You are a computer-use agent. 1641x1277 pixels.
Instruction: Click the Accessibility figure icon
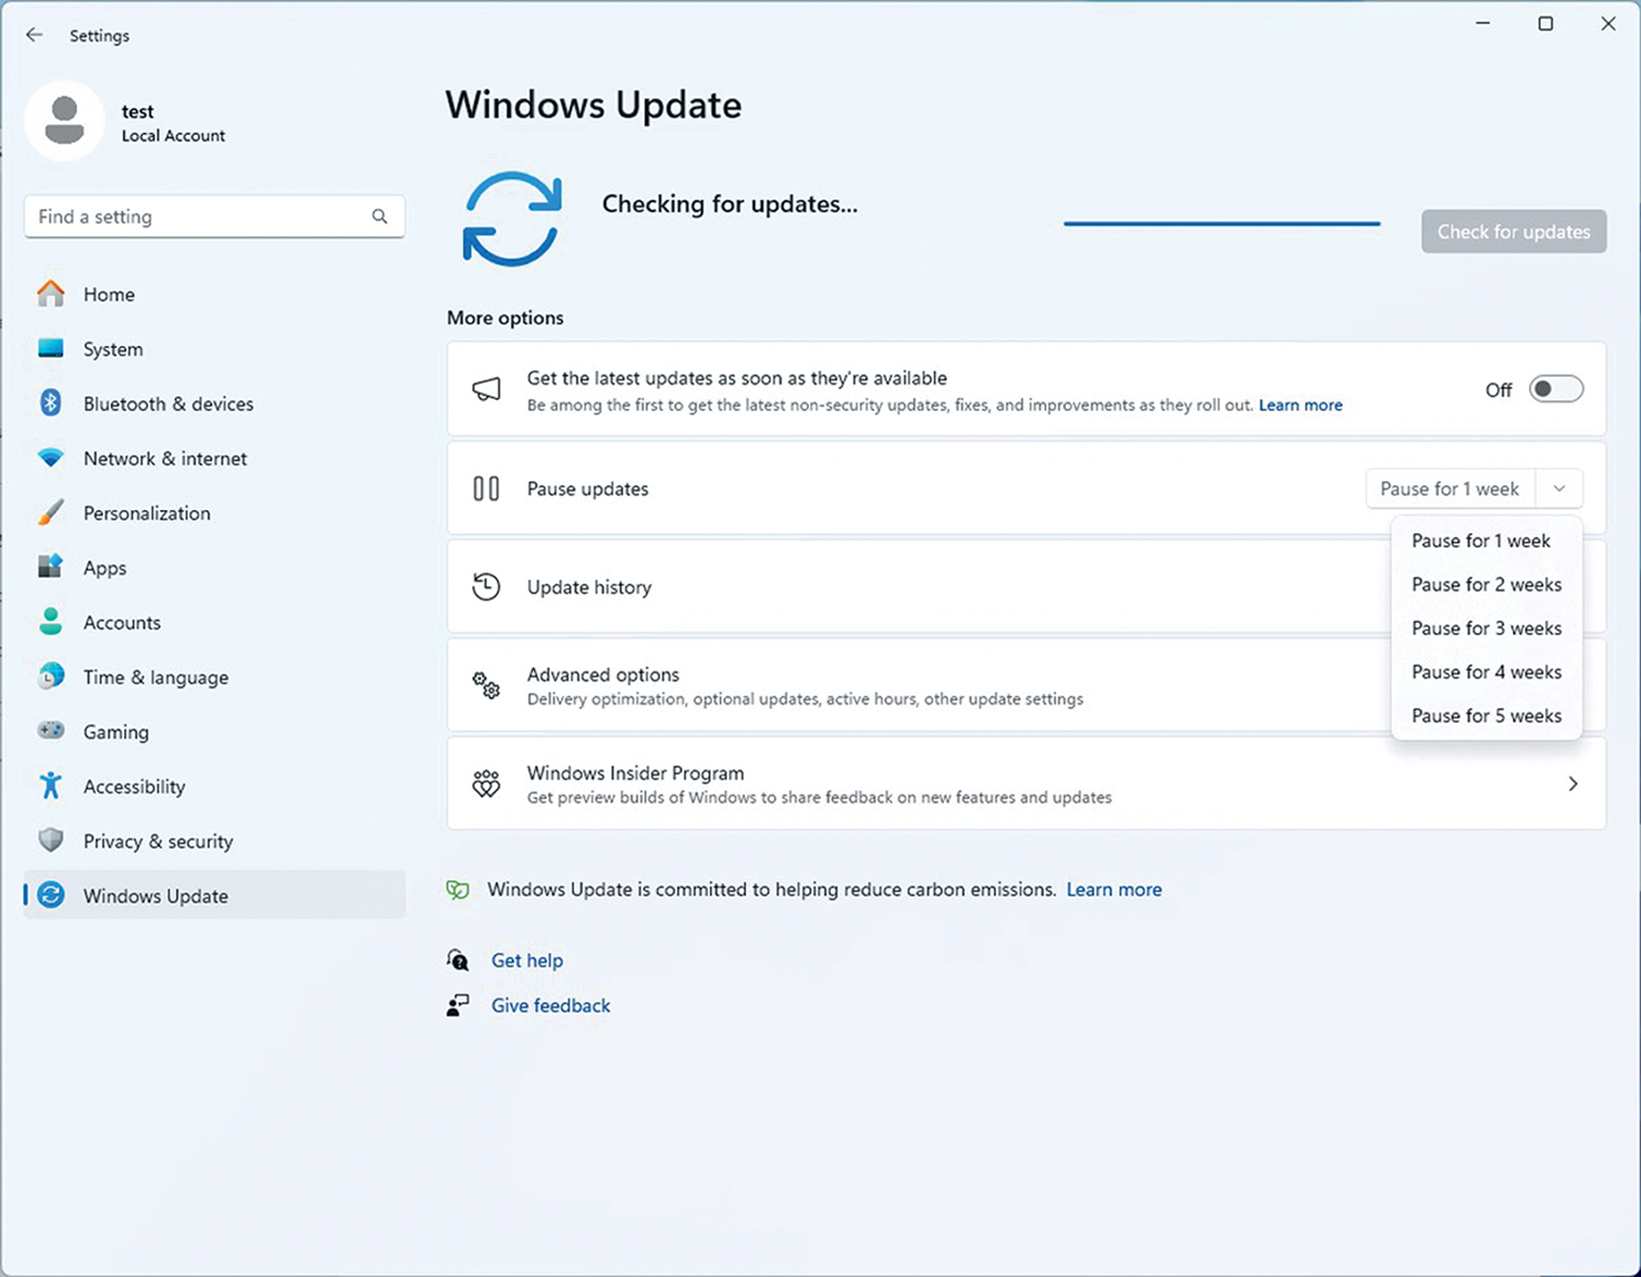(x=51, y=786)
